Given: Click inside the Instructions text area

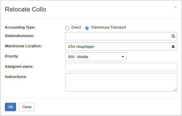Looking at the screenshot, I should [x=121, y=82].
